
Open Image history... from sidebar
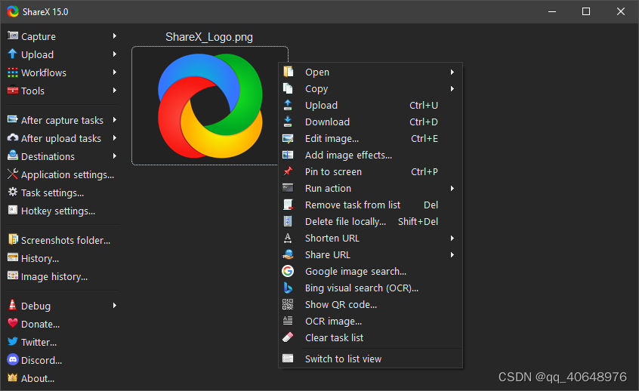coord(61,276)
